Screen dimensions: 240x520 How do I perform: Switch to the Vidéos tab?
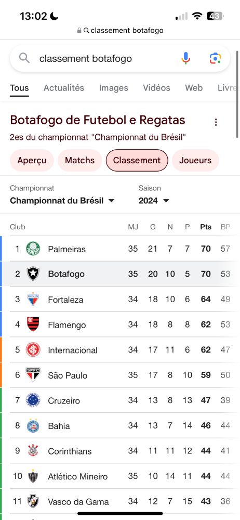pos(156,88)
